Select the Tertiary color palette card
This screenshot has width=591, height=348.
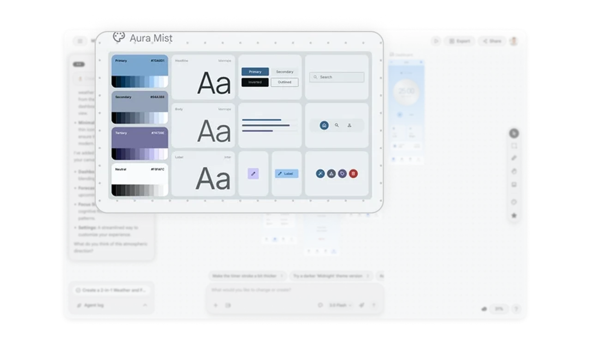[x=139, y=144]
